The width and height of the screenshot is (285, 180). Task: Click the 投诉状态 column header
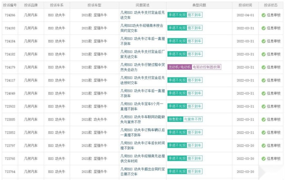[271, 5]
